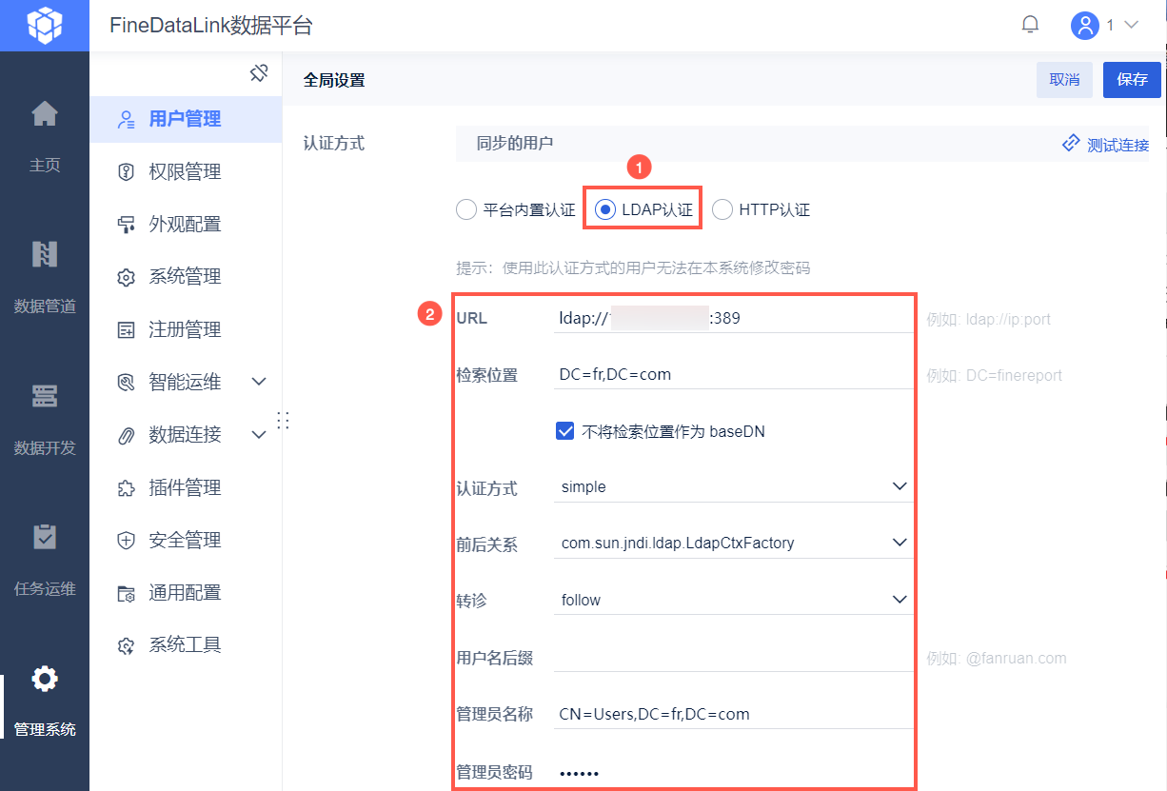Click the 通用配置 folder icon
Image resolution: width=1167 pixels, height=791 pixels.
click(x=126, y=594)
